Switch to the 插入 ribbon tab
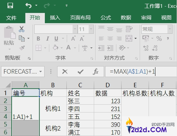Image resolution: width=177 pixels, height=136 pixels. coord(55,18)
